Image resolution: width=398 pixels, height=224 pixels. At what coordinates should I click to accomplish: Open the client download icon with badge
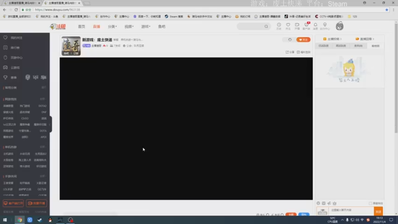306,26
